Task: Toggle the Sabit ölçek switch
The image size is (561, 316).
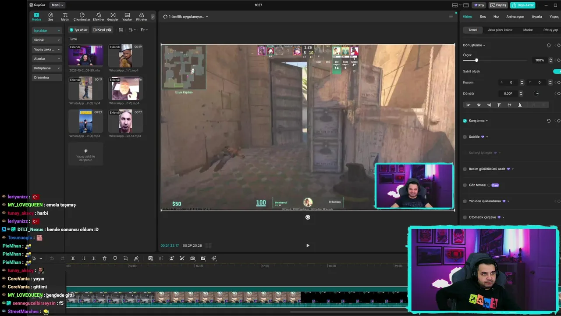Action: coord(557,71)
